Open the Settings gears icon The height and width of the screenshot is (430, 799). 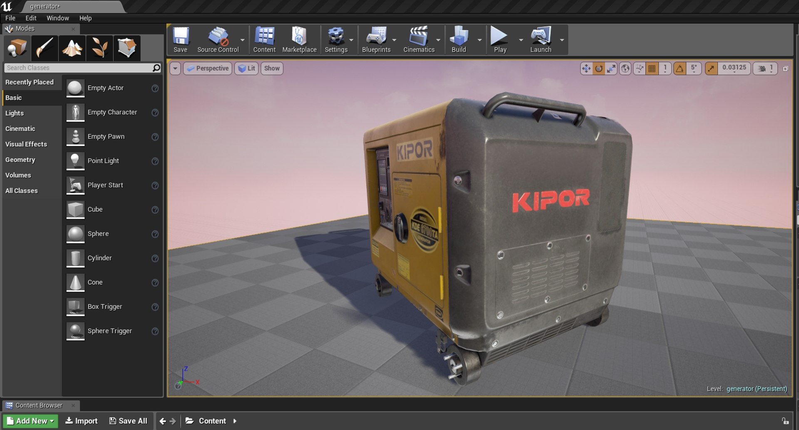coord(336,40)
